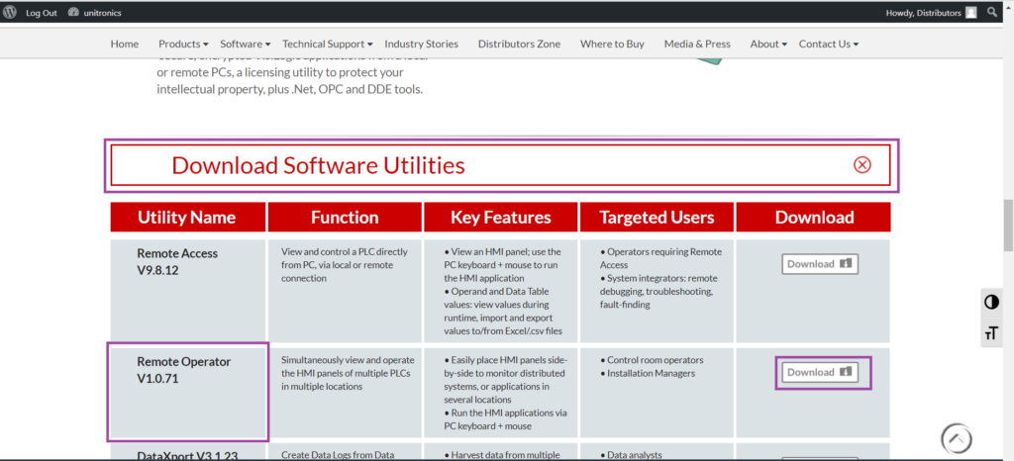Screen dimensions: 1014x461
Task: Download Remote Access V9.8.12
Action: pos(819,264)
